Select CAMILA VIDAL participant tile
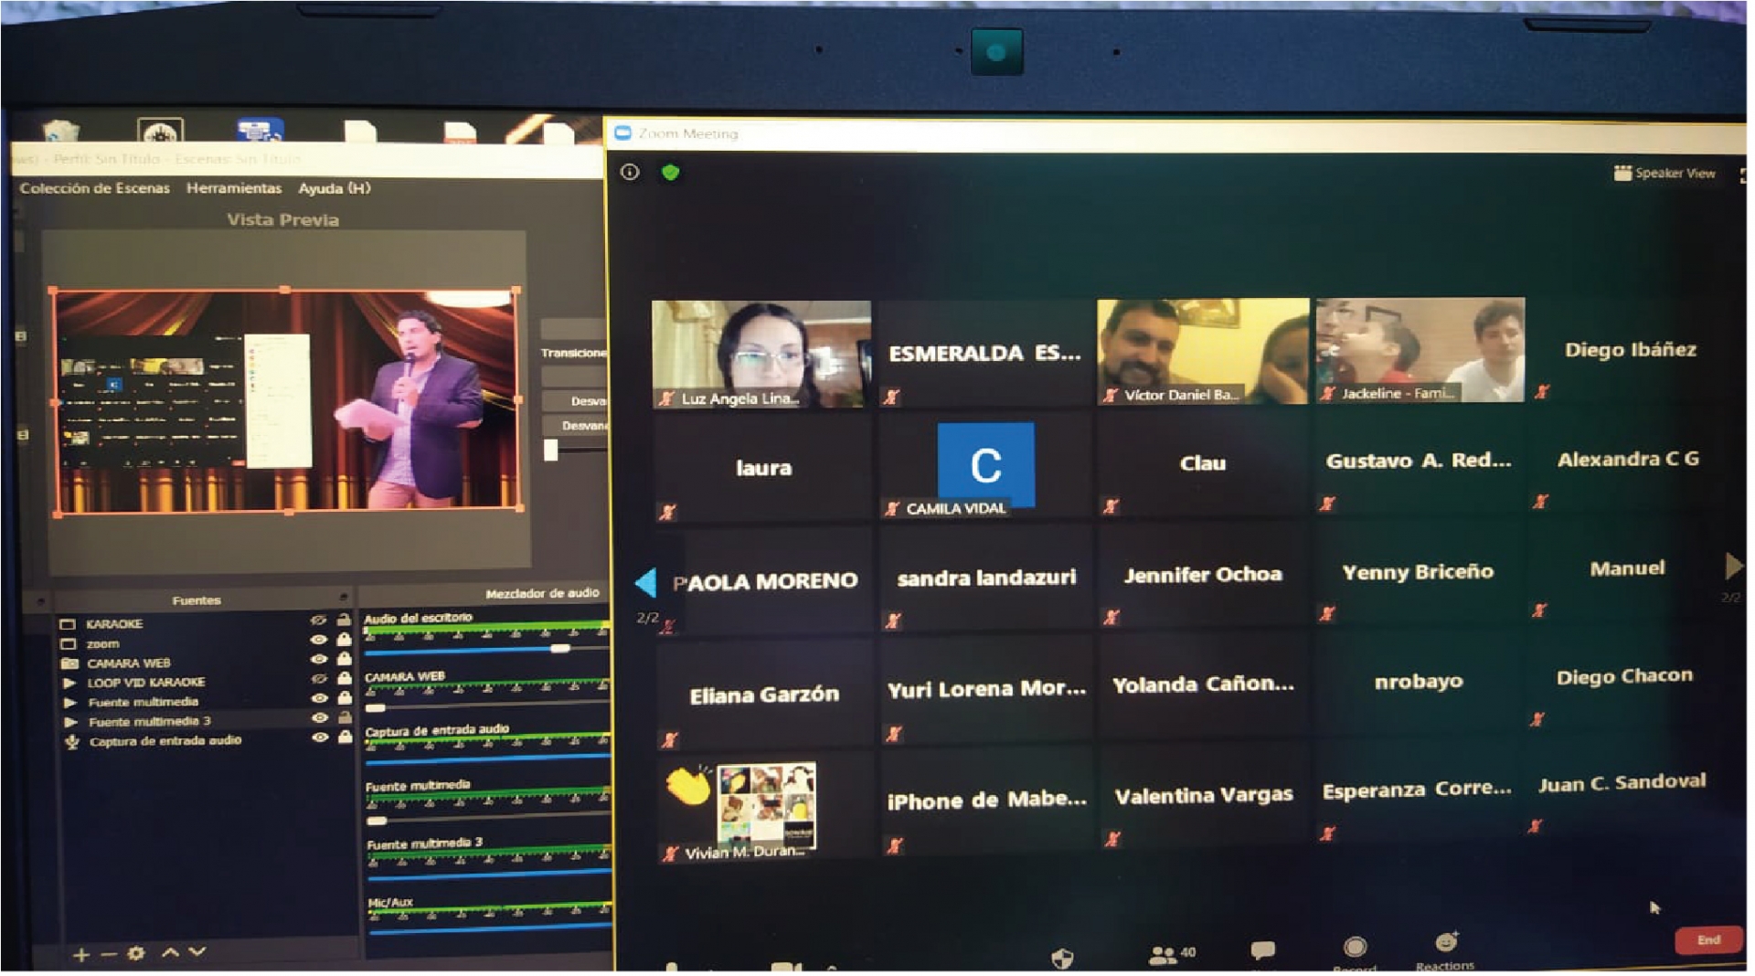Screen dimensions: 1755x976 pyautogui.click(x=984, y=468)
